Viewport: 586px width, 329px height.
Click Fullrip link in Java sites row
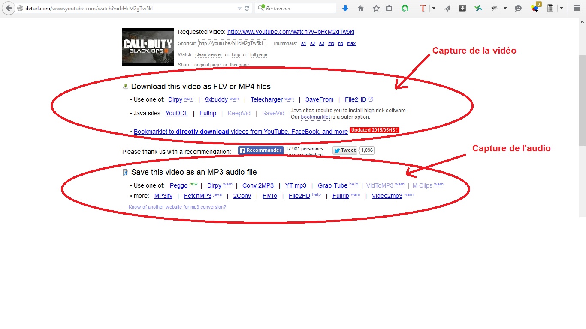(x=208, y=113)
